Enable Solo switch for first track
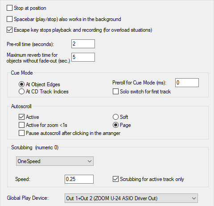Image resolution: width=214 pixels, height=206 pixels. (115, 92)
